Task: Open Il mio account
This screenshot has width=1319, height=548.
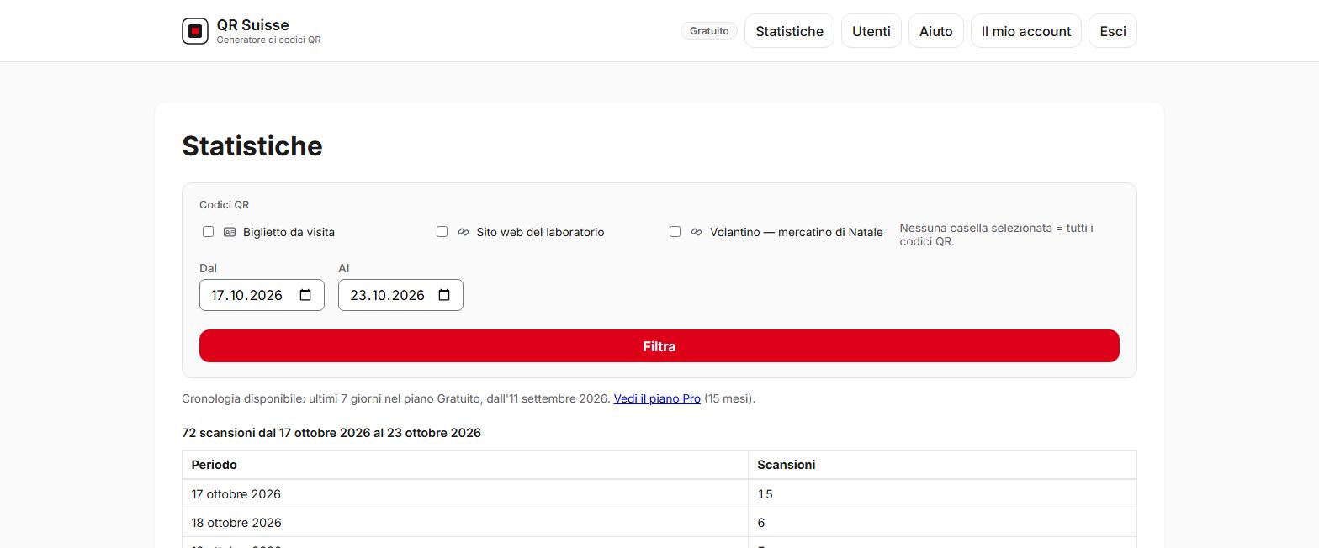Action: pos(1026,31)
